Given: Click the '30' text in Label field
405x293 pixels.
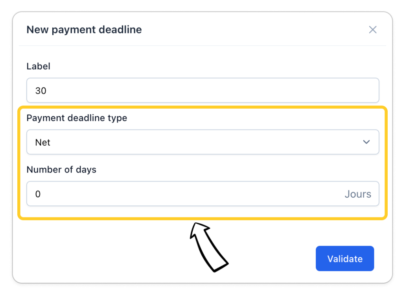Looking at the screenshot, I should coord(41,91).
